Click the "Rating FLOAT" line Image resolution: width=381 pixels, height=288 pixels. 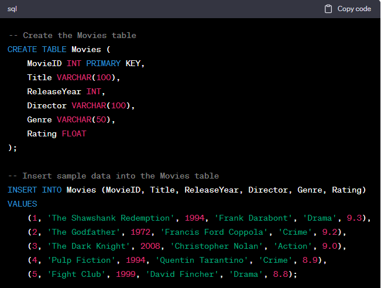point(57,134)
